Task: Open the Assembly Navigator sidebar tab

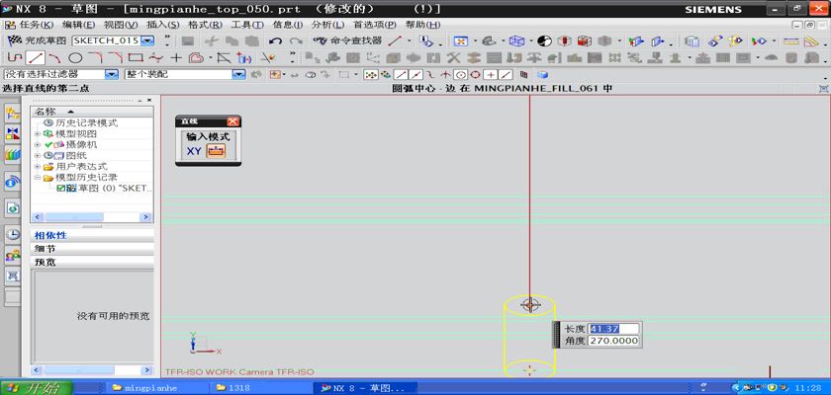Action: (x=13, y=113)
